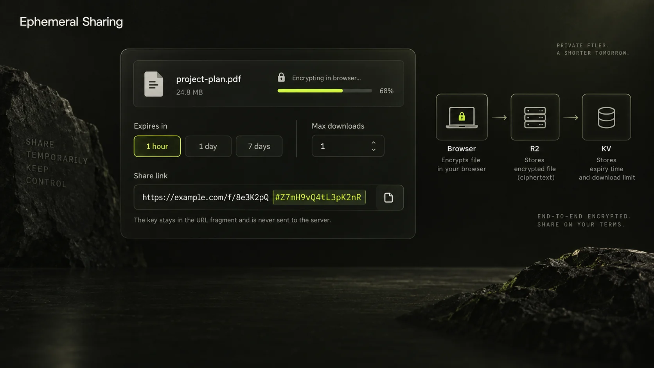The height and width of the screenshot is (368, 654).
Task: Click the Max downloads label
Action: (338, 126)
